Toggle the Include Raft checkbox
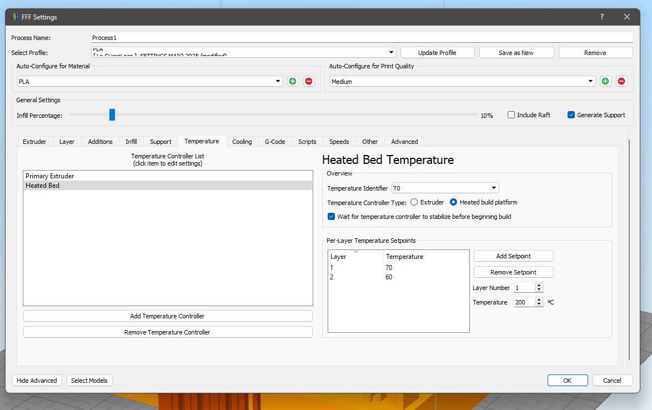 pyautogui.click(x=511, y=115)
